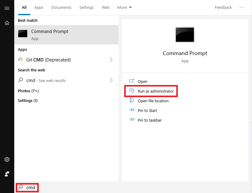The image size is (252, 193).
Task: Open the hamburger menu icon
Action: click(x=7, y=8)
